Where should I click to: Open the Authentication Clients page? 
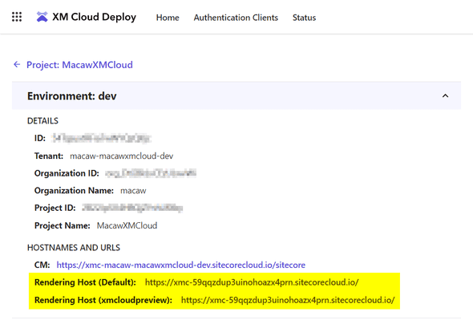tap(236, 18)
